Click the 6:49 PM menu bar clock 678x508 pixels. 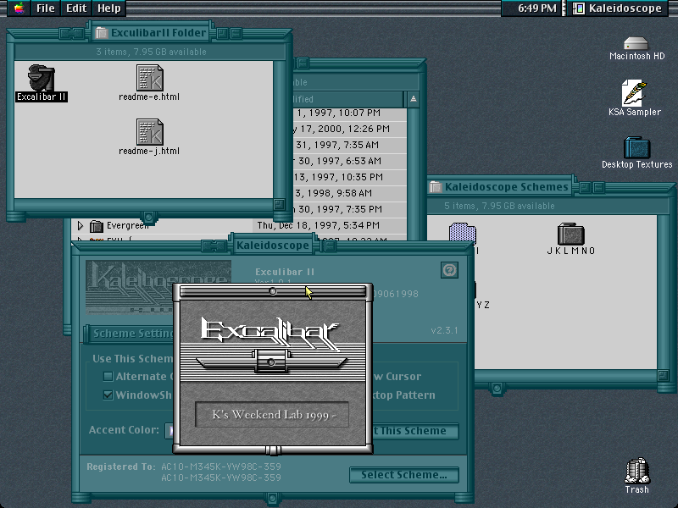(x=536, y=8)
